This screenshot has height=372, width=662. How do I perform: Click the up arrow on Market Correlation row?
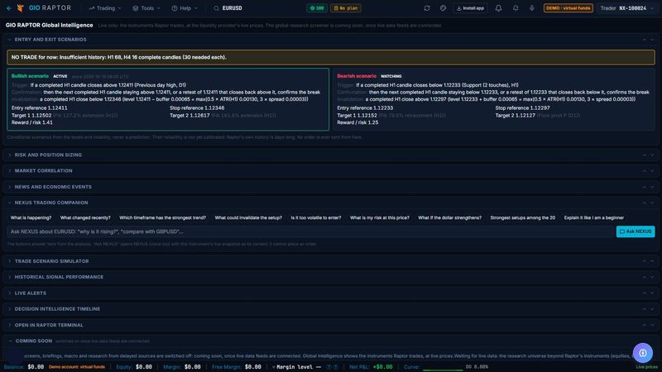point(645,171)
